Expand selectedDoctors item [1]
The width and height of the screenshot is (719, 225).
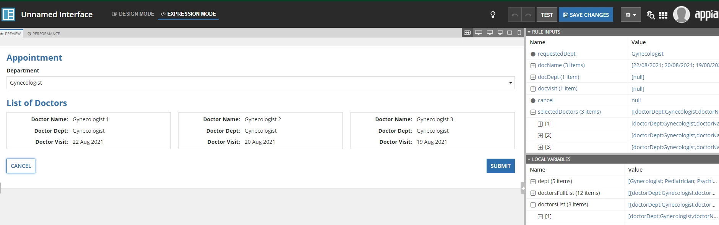[540, 124]
